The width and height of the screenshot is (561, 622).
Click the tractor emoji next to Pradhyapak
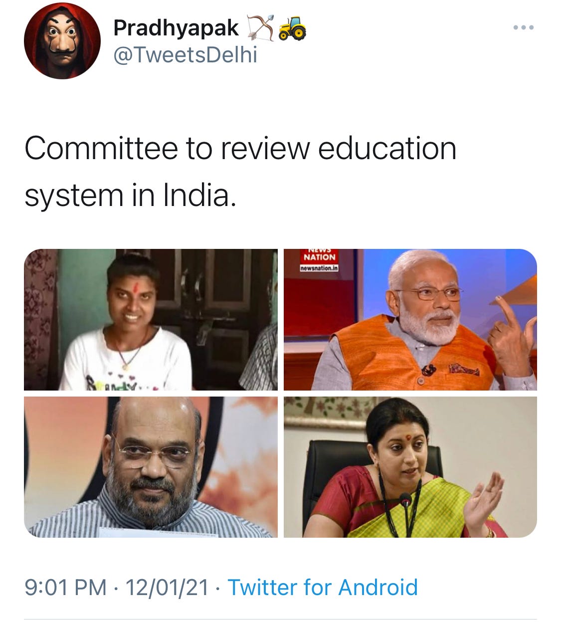point(292,28)
